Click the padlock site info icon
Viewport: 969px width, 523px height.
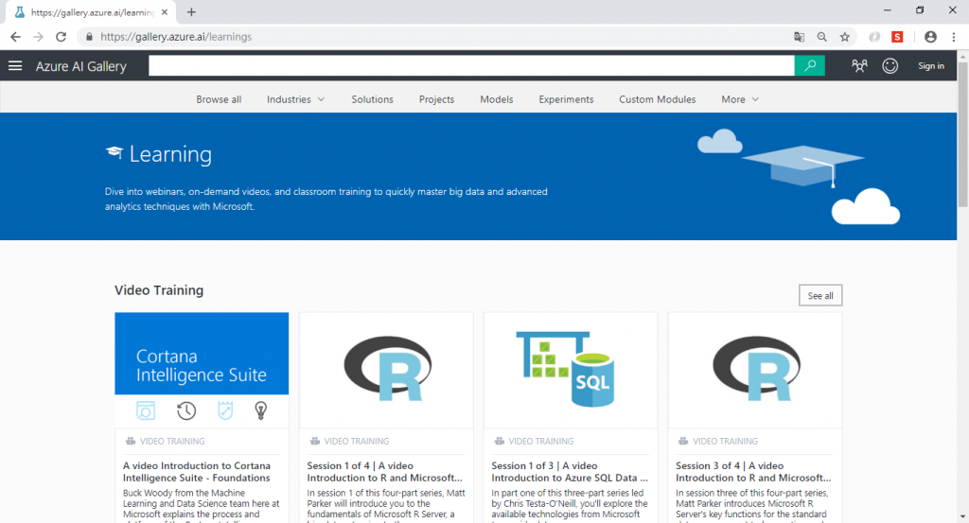(x=89, y=37)
